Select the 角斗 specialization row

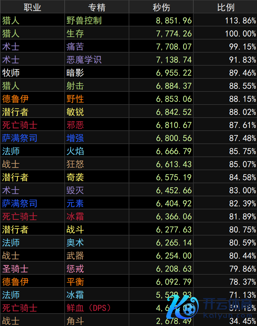[x=75, y=321]
